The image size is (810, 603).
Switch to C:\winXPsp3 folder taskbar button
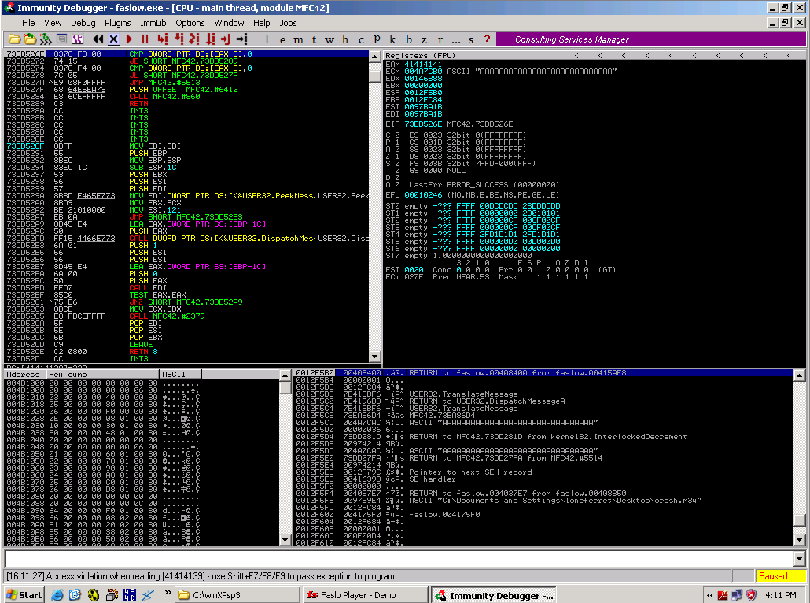coord(237,595)
